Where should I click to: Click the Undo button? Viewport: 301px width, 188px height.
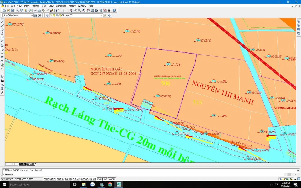(x=57, y=10)
